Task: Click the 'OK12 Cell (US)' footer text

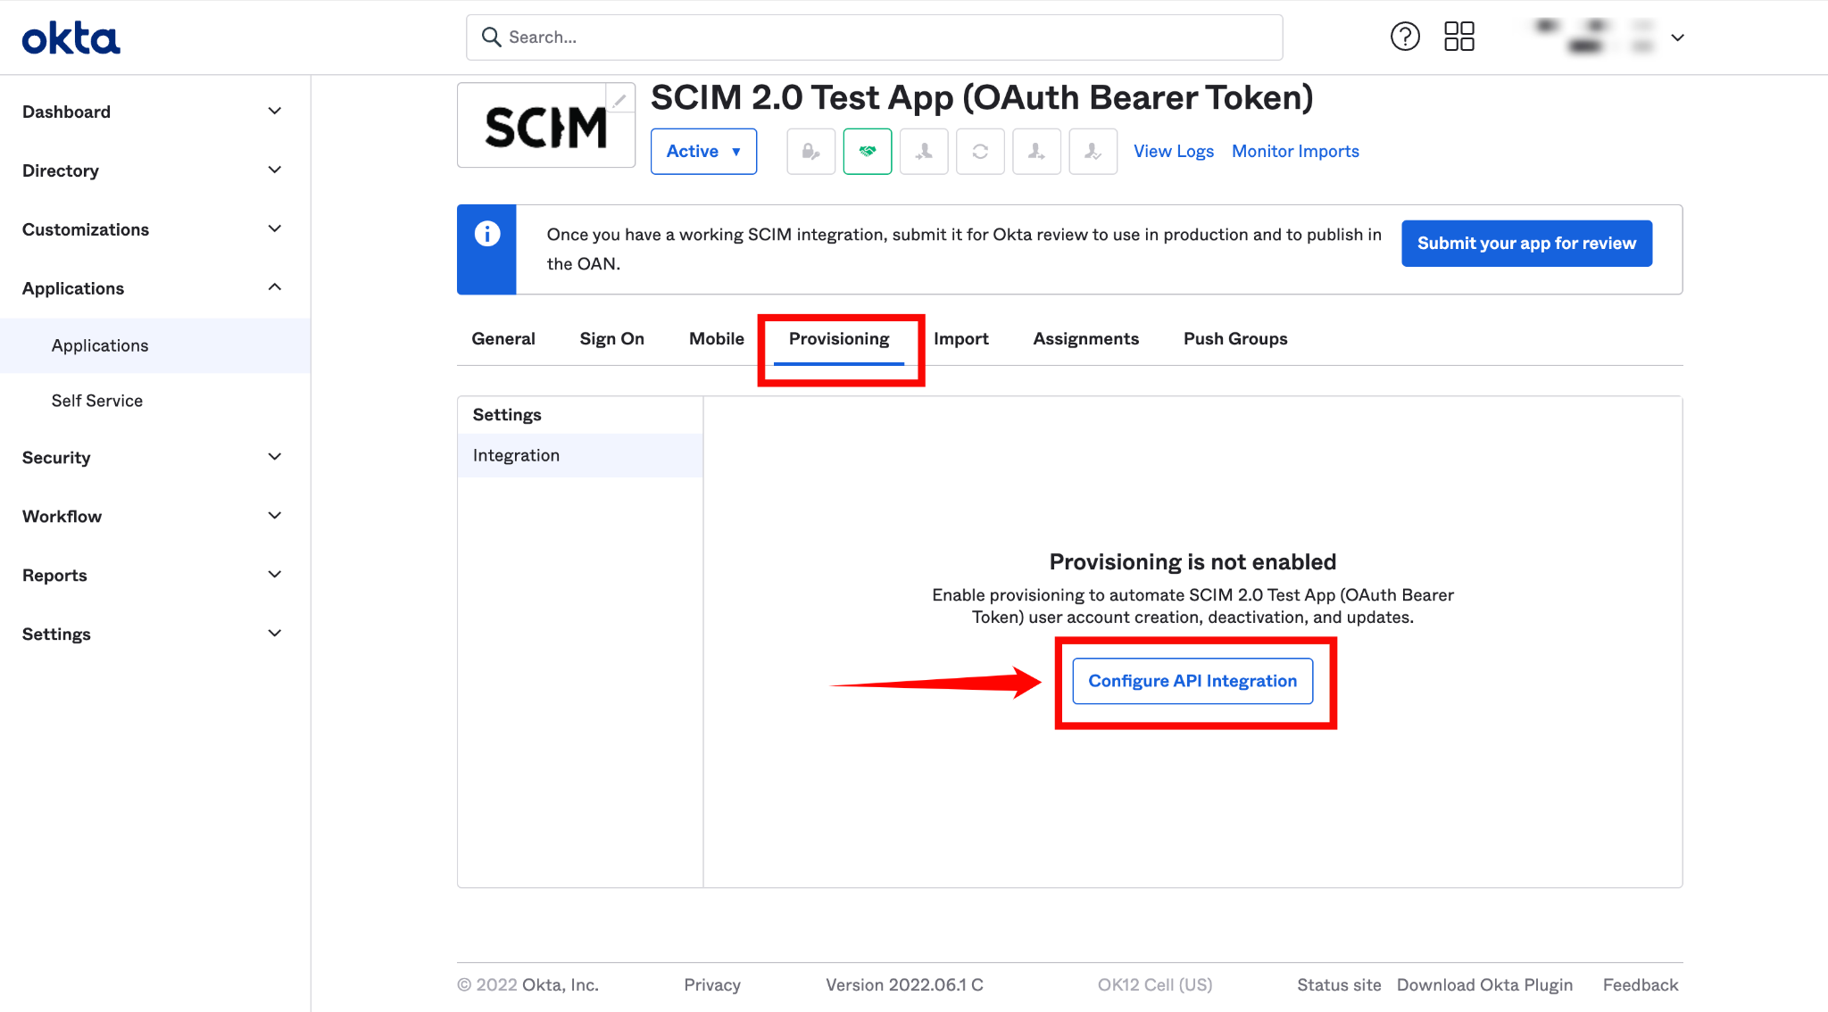Action: pyautogui.click(x=1155, y=985)
